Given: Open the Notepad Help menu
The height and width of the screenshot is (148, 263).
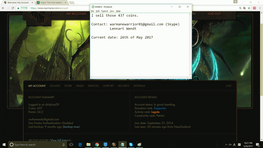Looking at the screenshot, I should 118,11.
